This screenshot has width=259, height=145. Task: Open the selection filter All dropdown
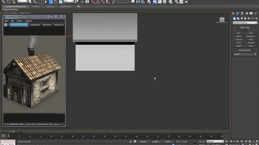[22, 1]
